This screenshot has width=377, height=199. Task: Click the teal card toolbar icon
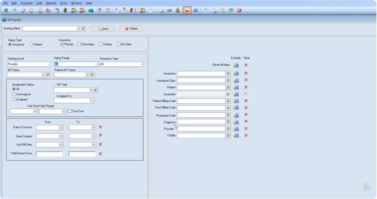[x=90, y=11]
